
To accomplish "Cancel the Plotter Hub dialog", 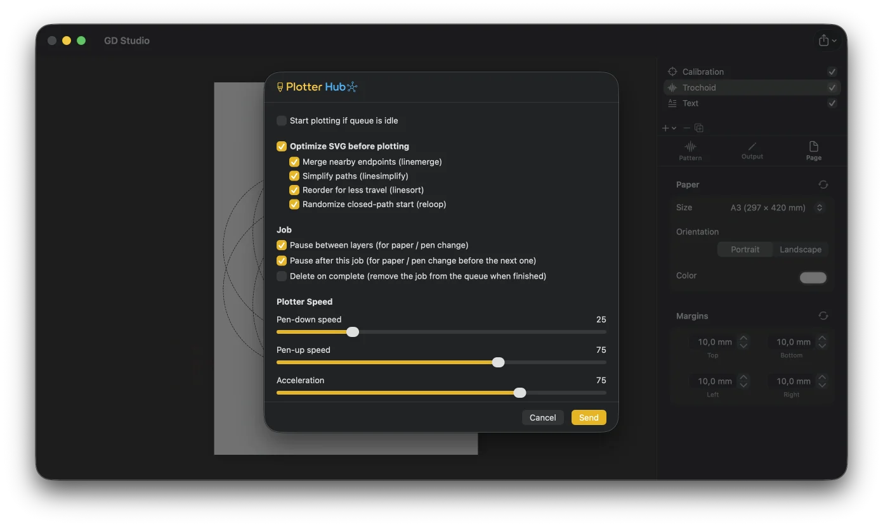I will pos(543,417).
